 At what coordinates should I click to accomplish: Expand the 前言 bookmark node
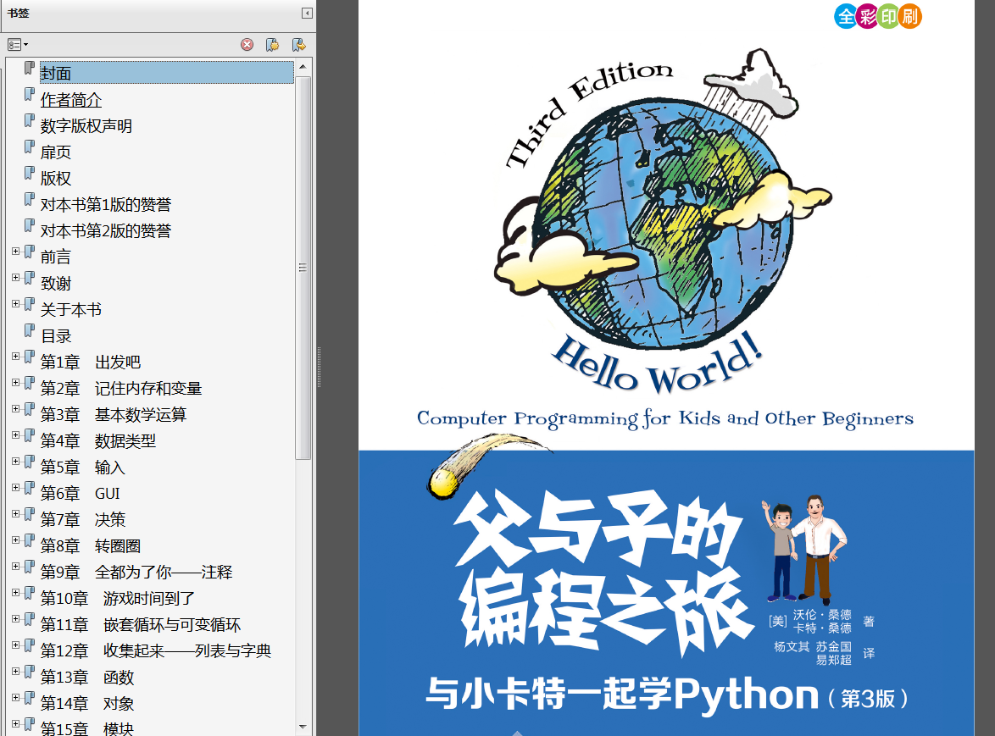pyautogui.click(x=16, y=251)
